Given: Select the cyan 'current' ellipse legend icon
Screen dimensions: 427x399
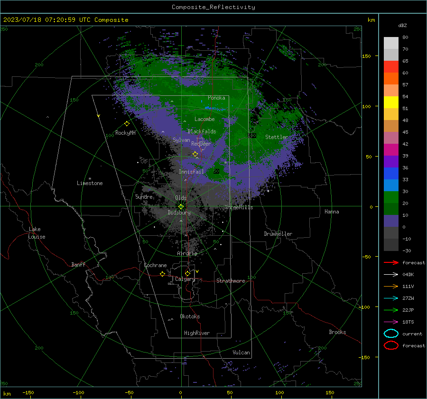Looking at the screenshot, I should point(391,334).
